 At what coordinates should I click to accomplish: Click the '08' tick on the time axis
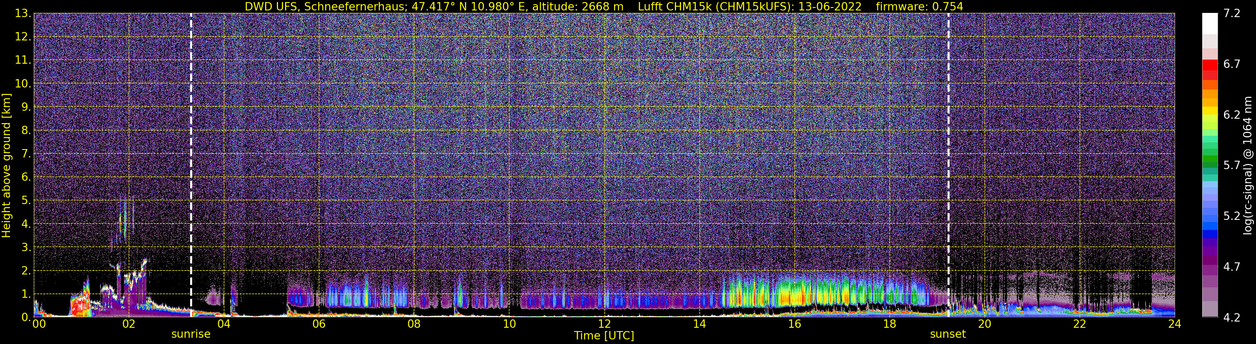tap(414, 324)
